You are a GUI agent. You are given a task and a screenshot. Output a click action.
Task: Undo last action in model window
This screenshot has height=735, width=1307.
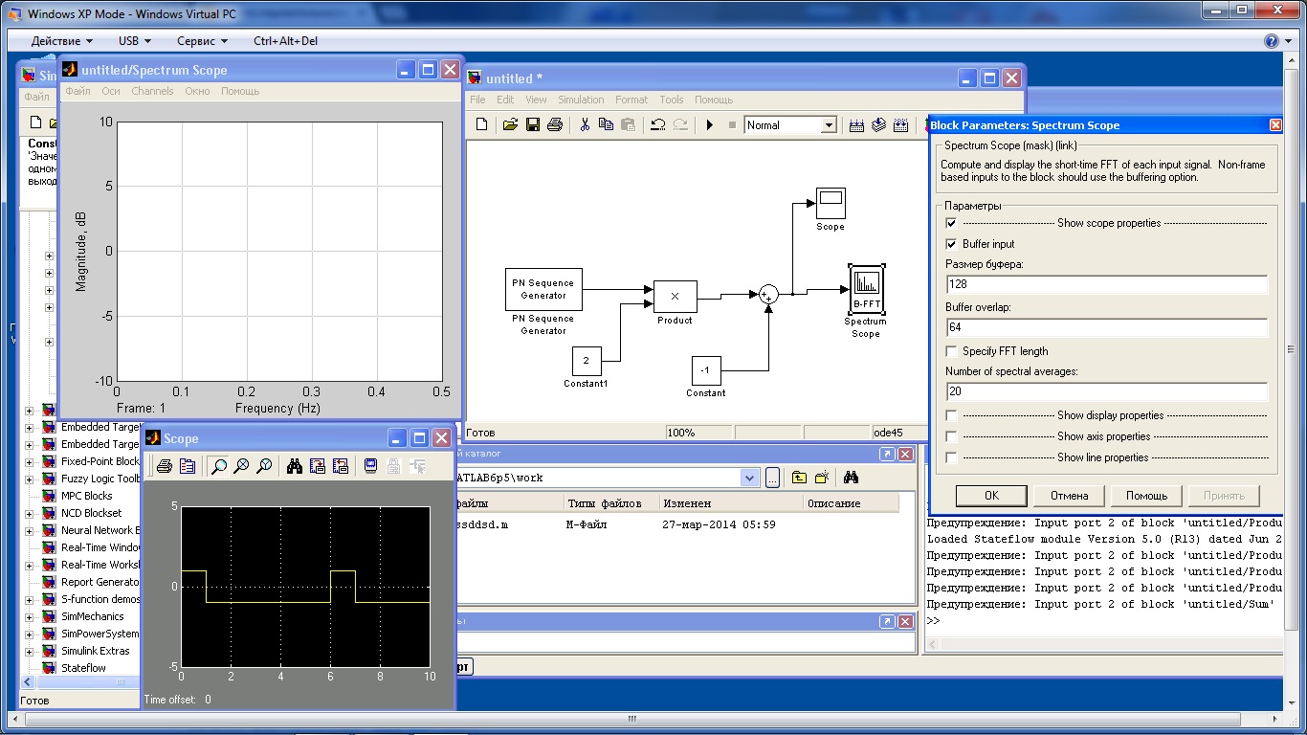pos(657,125)
